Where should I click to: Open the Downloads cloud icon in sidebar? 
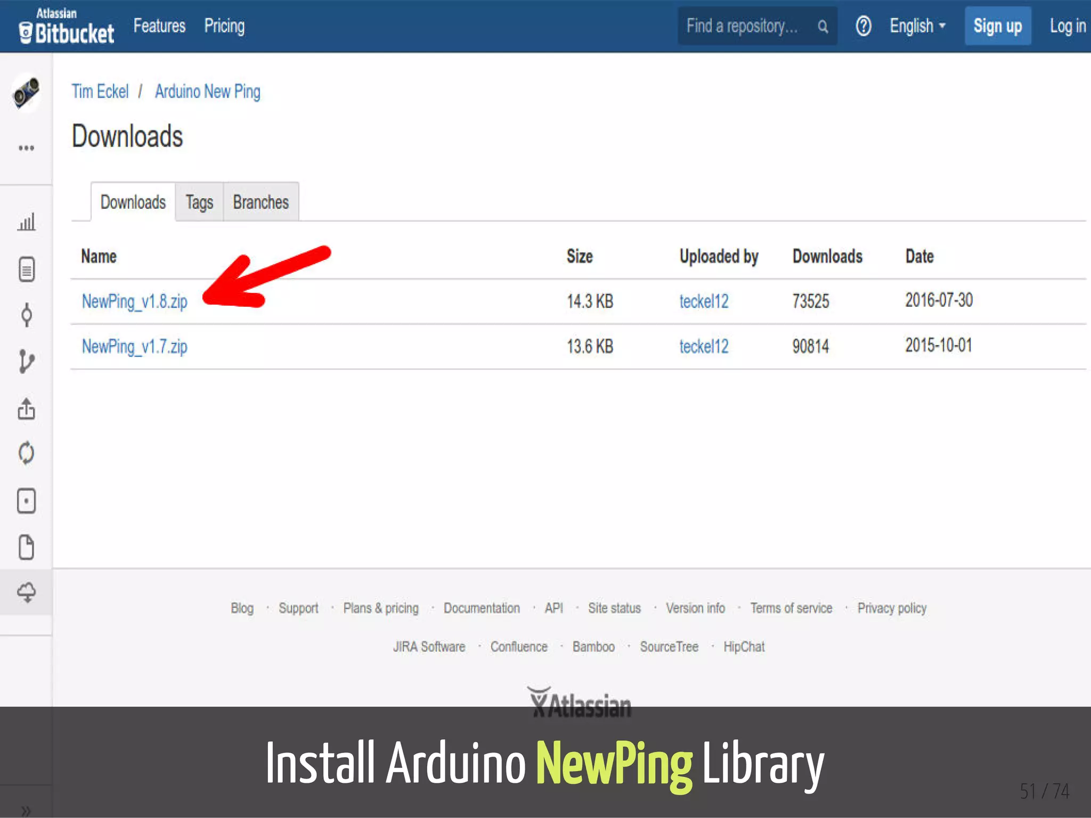coord(26,592)
